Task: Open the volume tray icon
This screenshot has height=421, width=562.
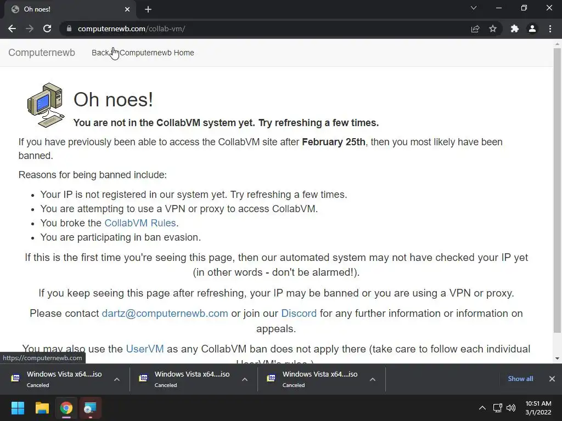Action: click(511, 408)
